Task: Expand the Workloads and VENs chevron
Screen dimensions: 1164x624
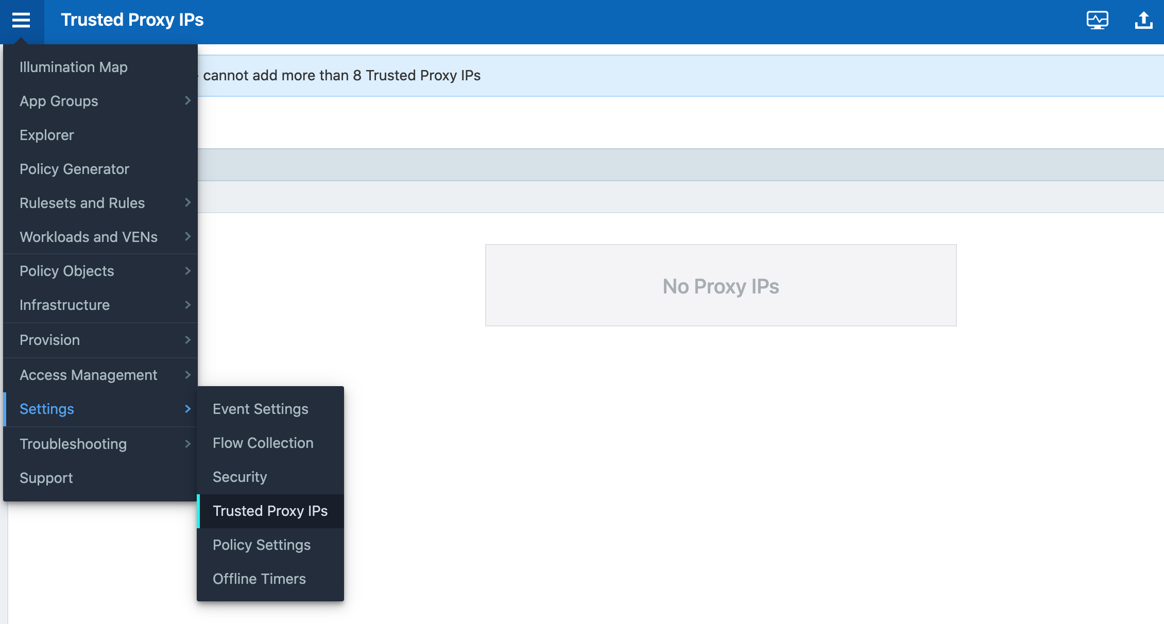Action: pos(187,237)
